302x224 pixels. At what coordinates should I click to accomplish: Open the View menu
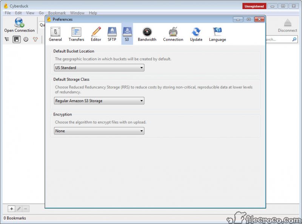(x=30, y=13)
